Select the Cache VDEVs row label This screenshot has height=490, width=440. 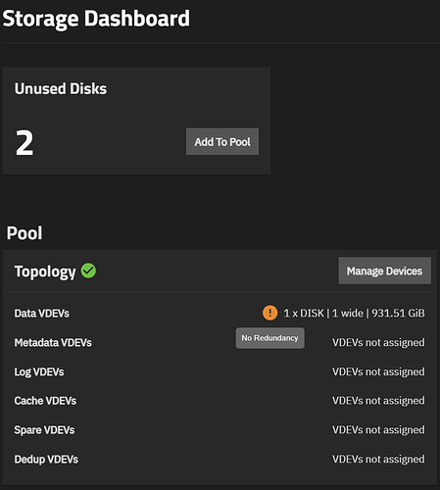coord(45,401)
